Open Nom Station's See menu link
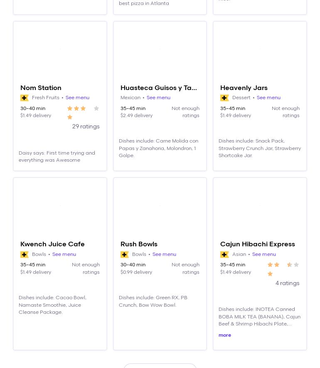The height and width of the screenshot is (368, 320). [x=77, y=98]
